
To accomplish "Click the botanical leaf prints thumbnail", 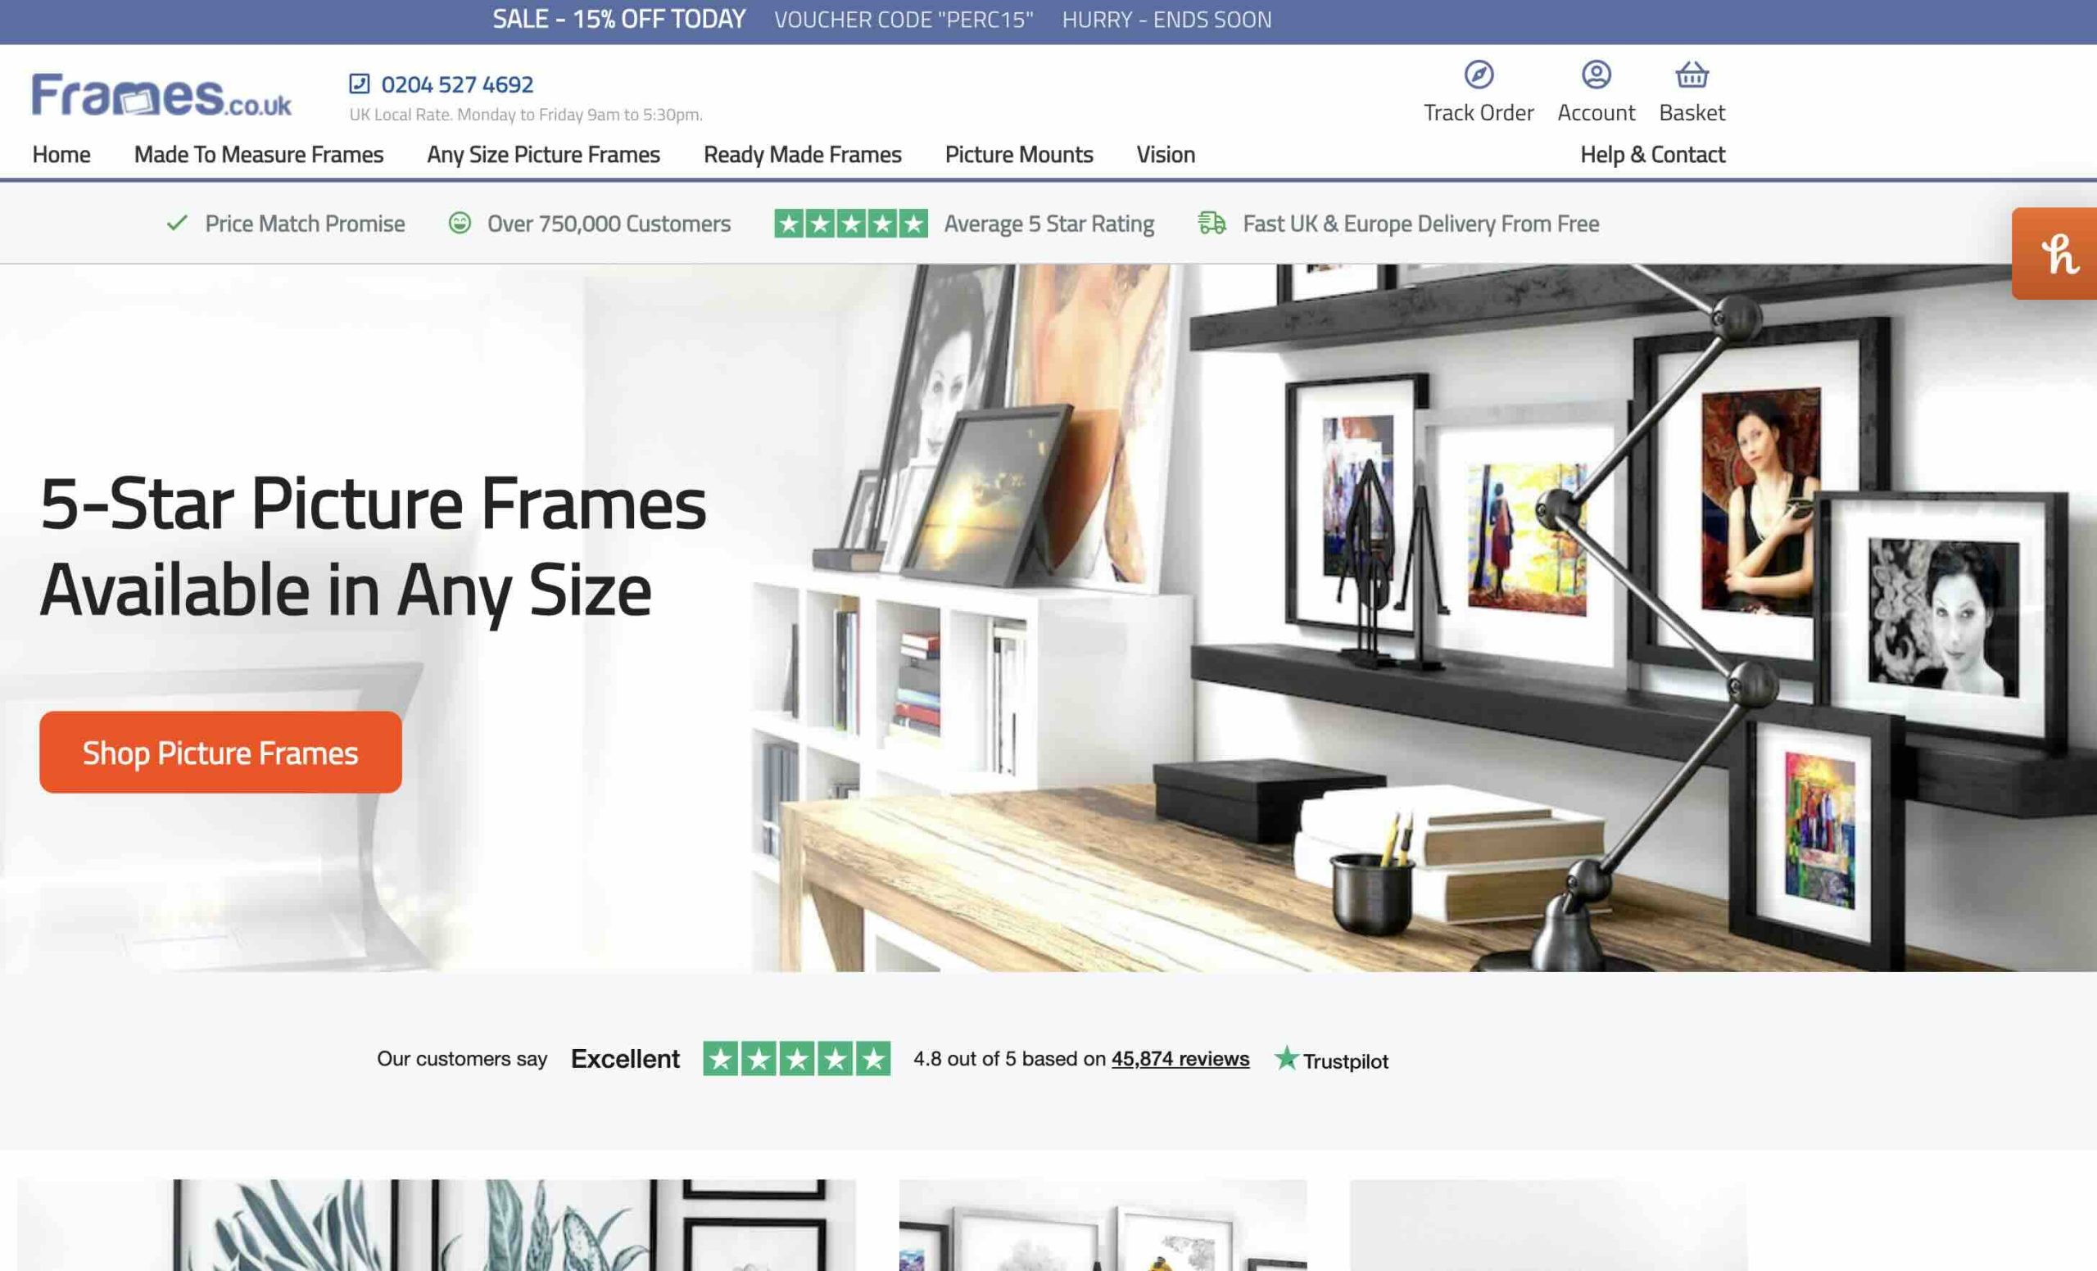I will (x=437, y=1224).
